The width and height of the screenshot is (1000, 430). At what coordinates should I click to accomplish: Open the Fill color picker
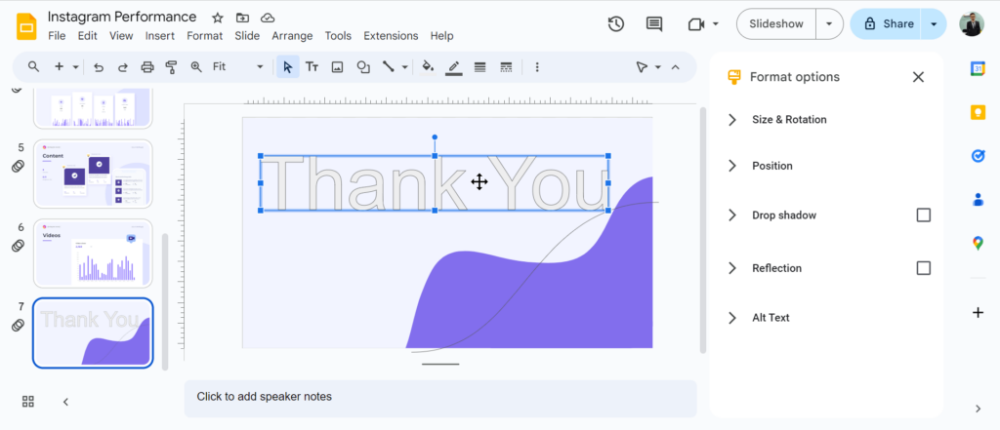coord(427,67)
